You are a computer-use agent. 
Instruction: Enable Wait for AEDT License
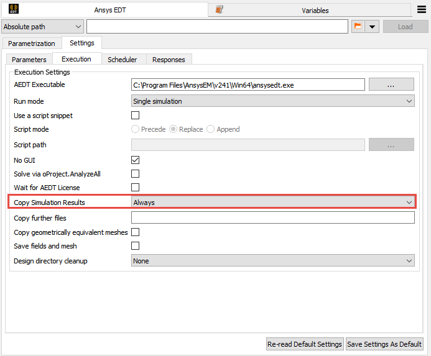pos(135,188)
